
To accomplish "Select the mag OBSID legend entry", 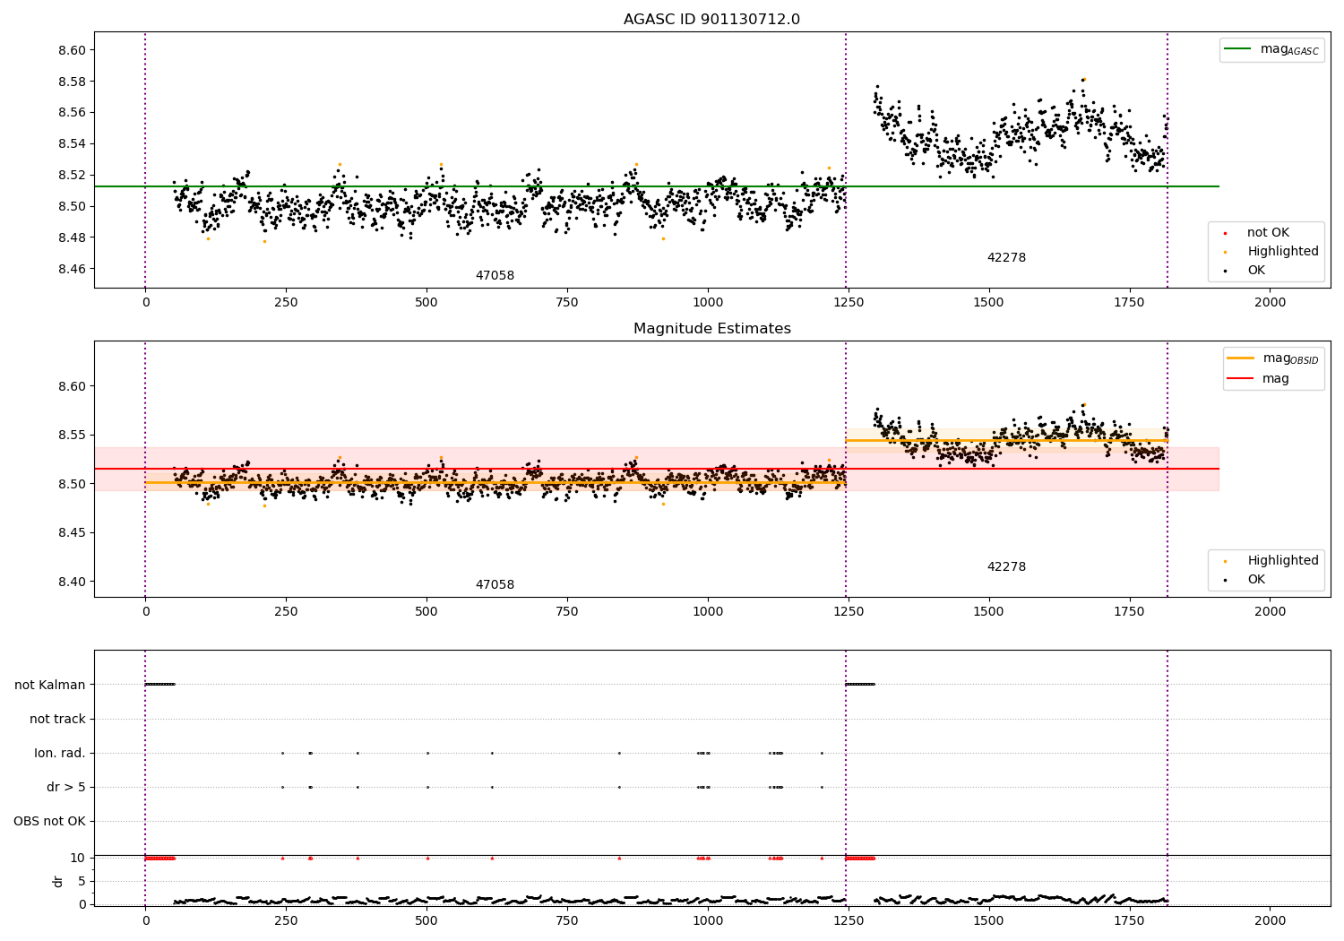I will tap(1271, 359).
